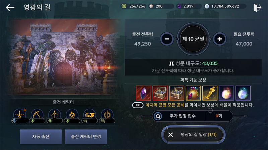Click the silver coin currency counter

point(225,6)
